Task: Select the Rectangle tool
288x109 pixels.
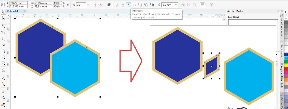Action: pos(3,51)
